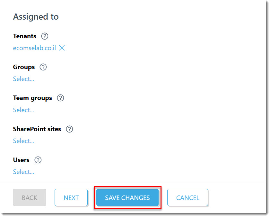Click the Users help question mark icon
The height and width of the screenshot is (218, 271).
coord(38,160)
